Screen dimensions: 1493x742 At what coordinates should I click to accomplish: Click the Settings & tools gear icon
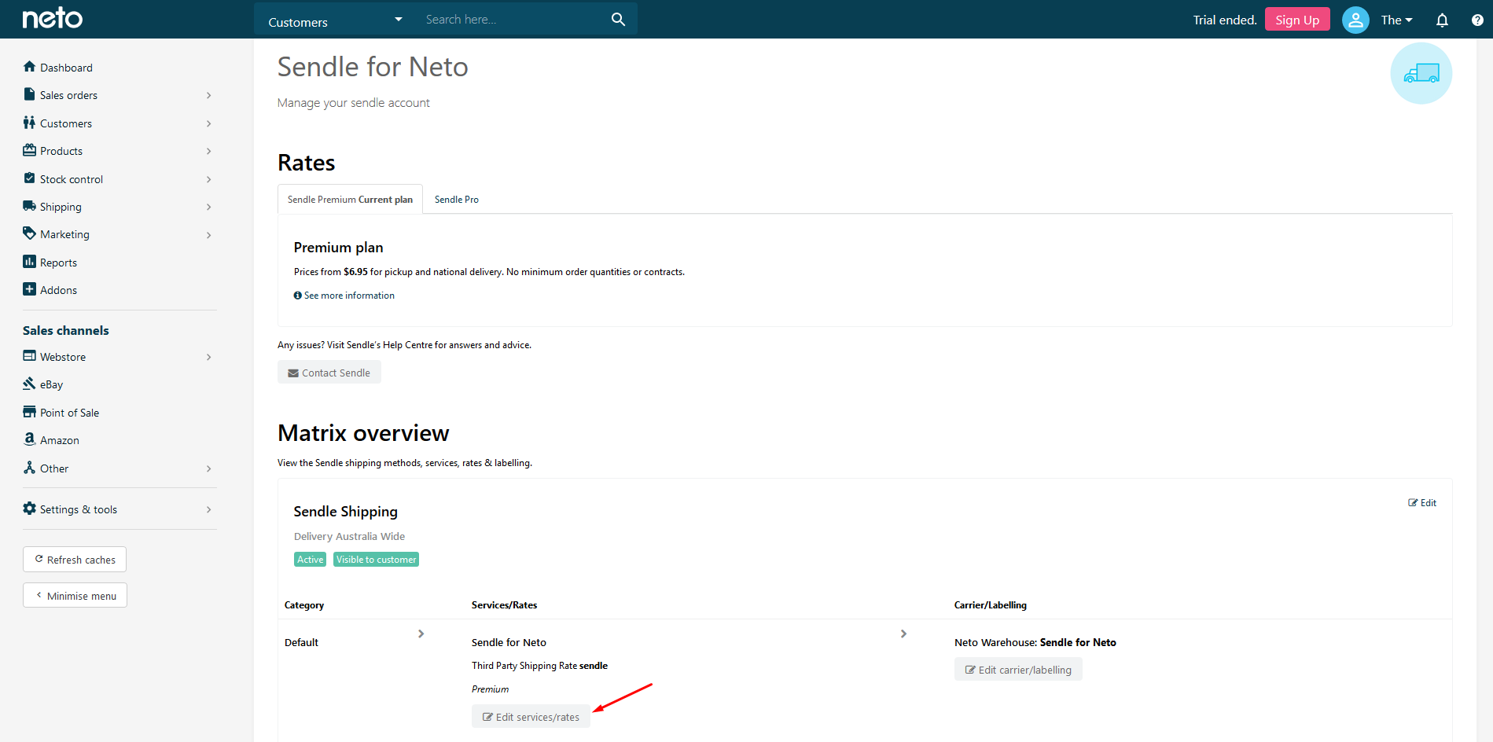coord(30,509)
